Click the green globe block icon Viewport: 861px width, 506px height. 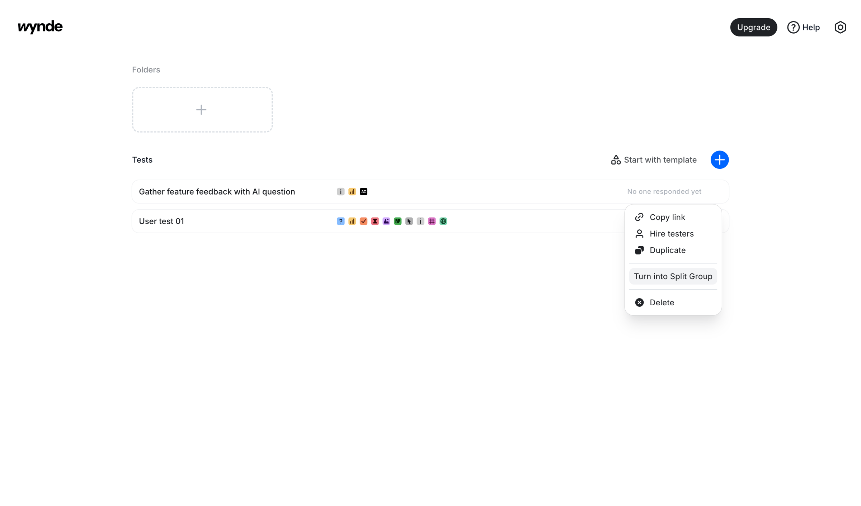tap(443, 221)
